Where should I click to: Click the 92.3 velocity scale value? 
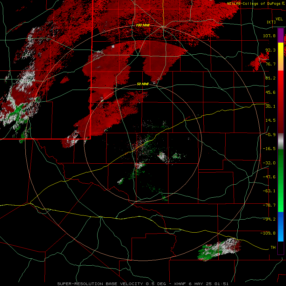(x=270, y=50)
